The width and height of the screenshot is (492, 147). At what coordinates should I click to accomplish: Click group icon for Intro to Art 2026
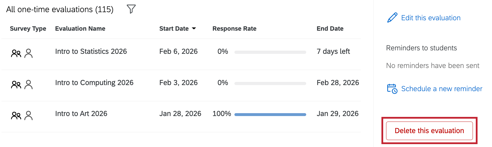tap(16, 116)
